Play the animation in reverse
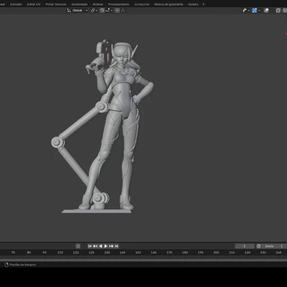 click(x=101, y=246)
